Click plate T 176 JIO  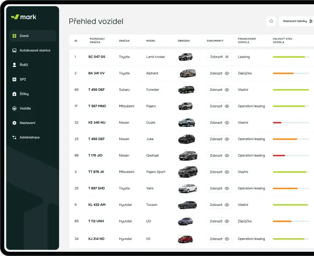(95, 155)
